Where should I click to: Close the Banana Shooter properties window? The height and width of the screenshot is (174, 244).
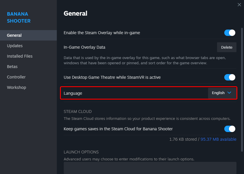(x=239, y=5)
